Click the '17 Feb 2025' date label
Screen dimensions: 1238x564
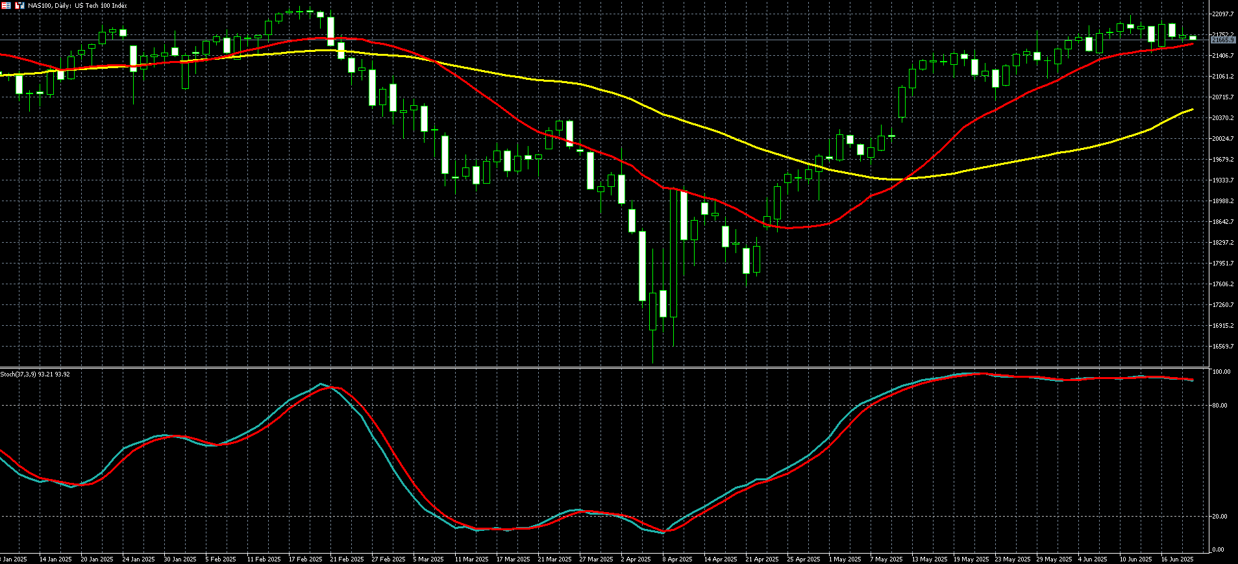coord(305,559)
